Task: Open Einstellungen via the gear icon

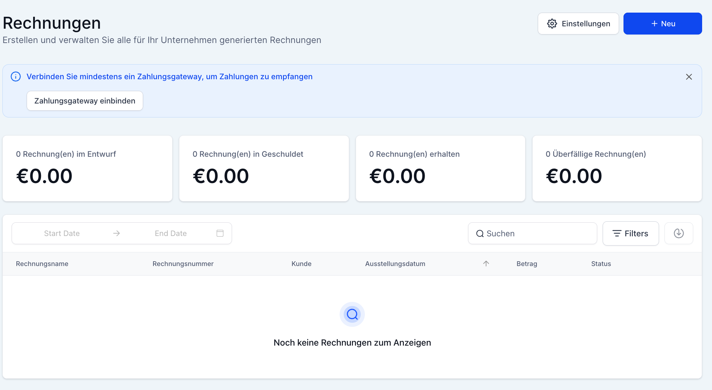Action: (x=552, y=24)
